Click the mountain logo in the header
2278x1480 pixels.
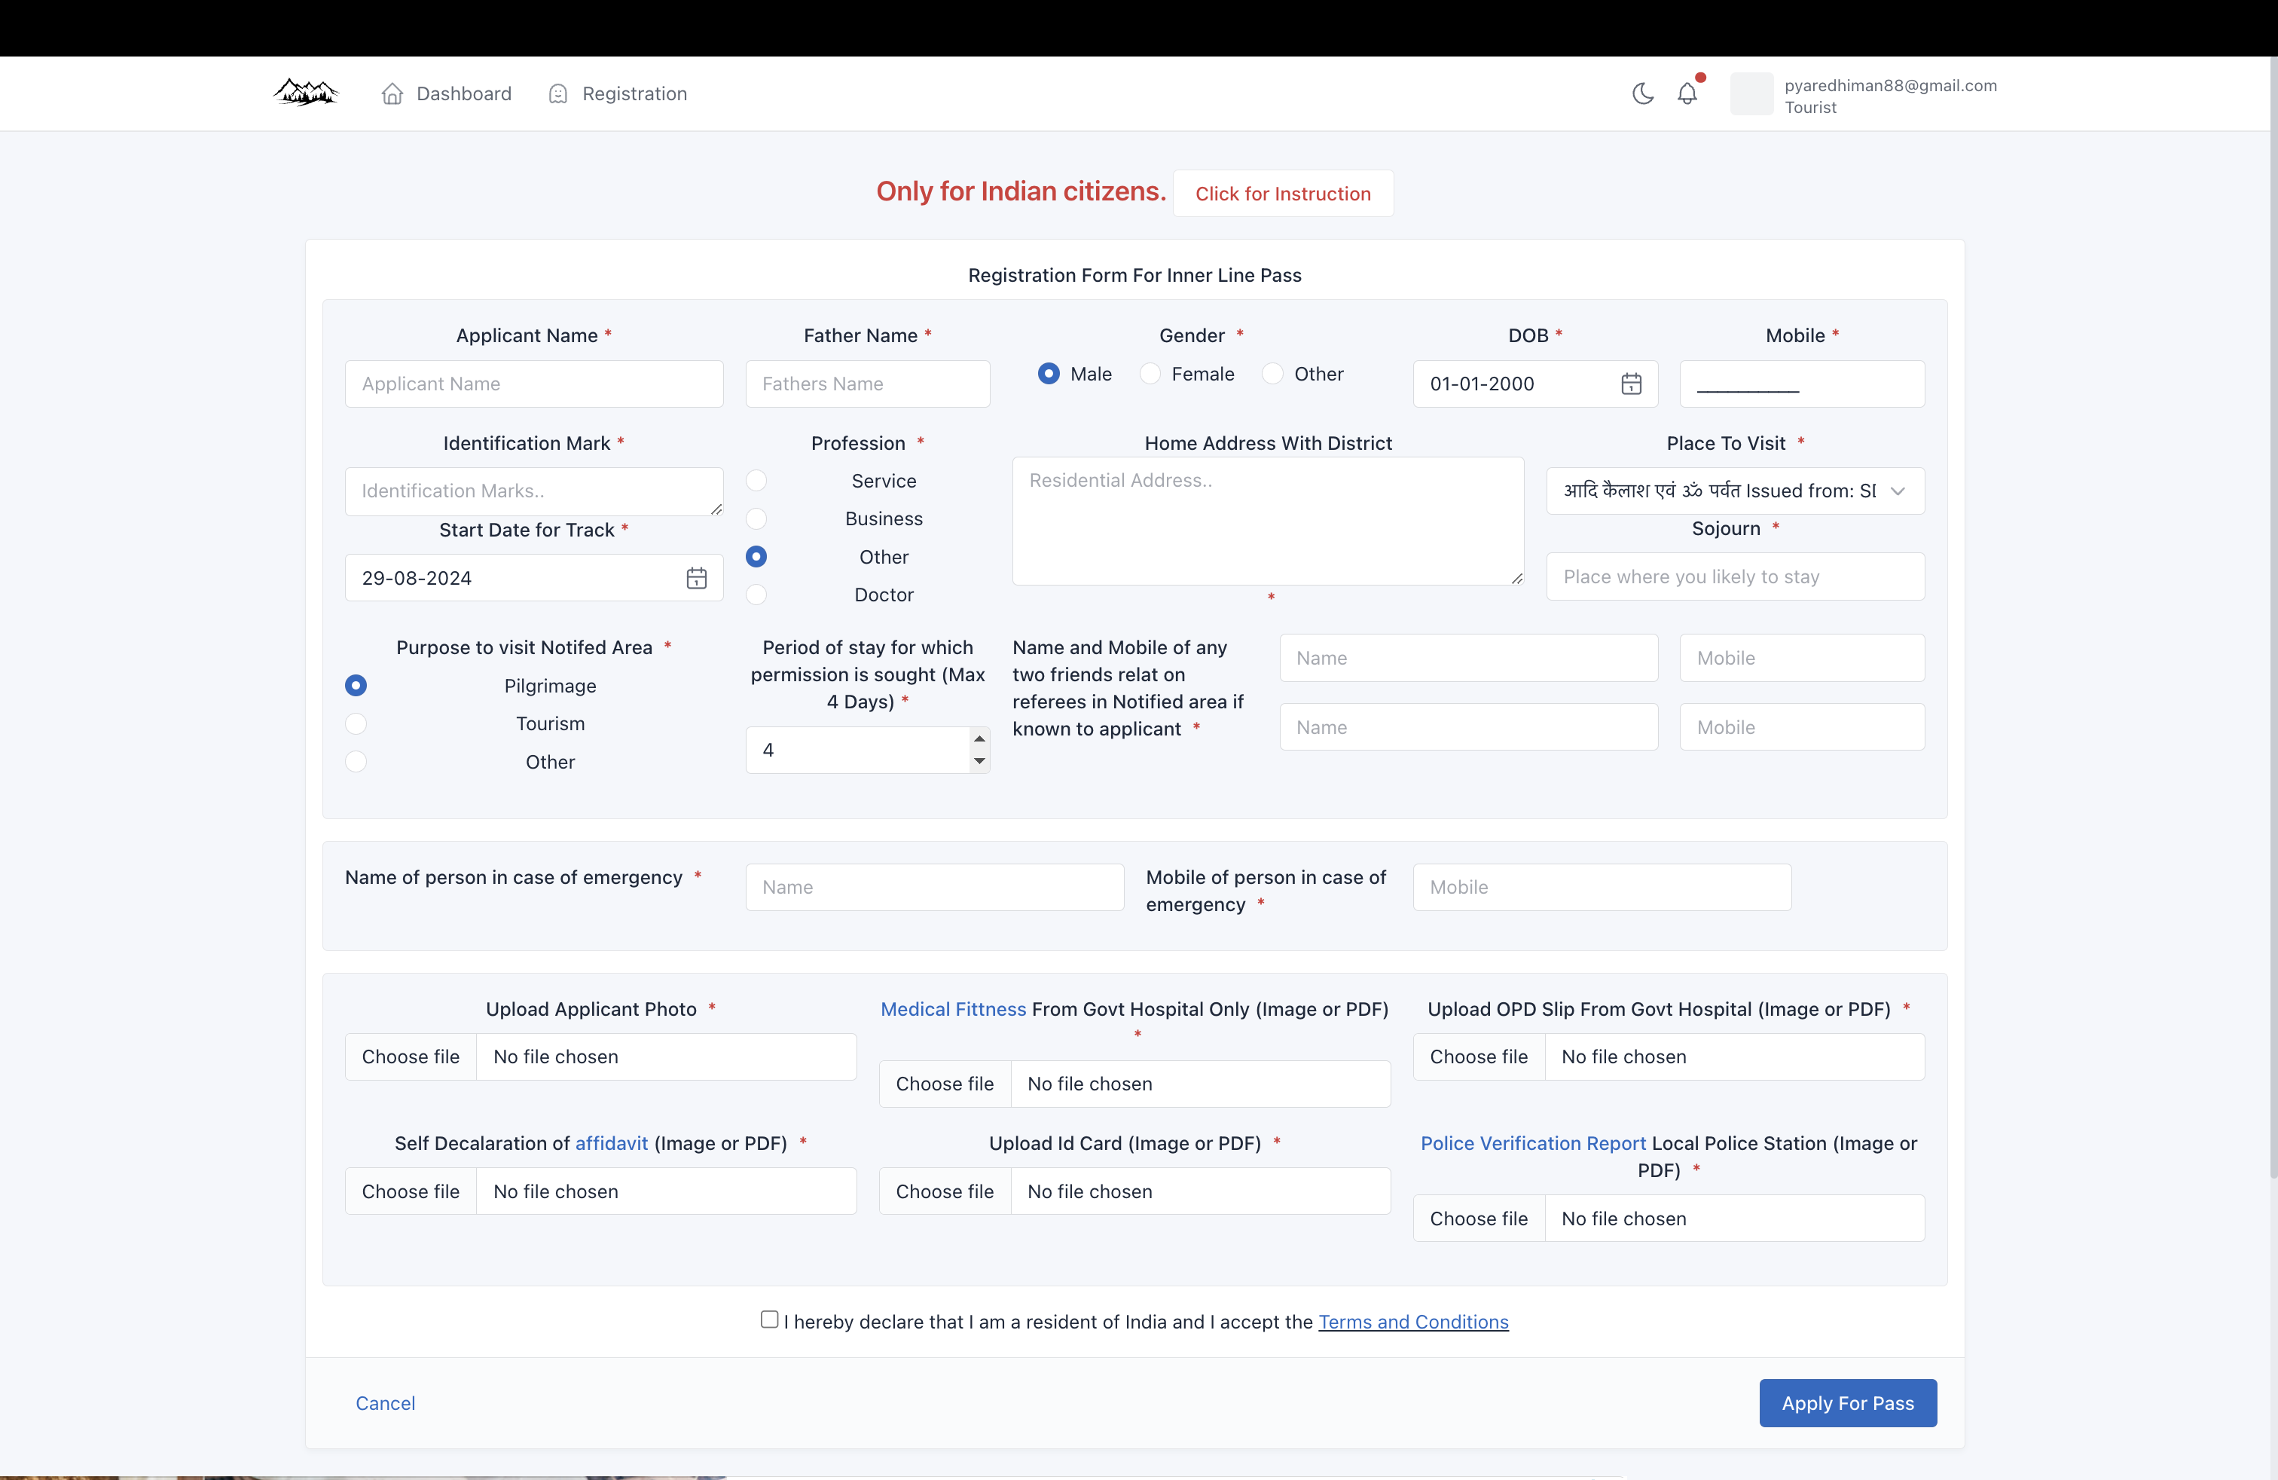305,93
